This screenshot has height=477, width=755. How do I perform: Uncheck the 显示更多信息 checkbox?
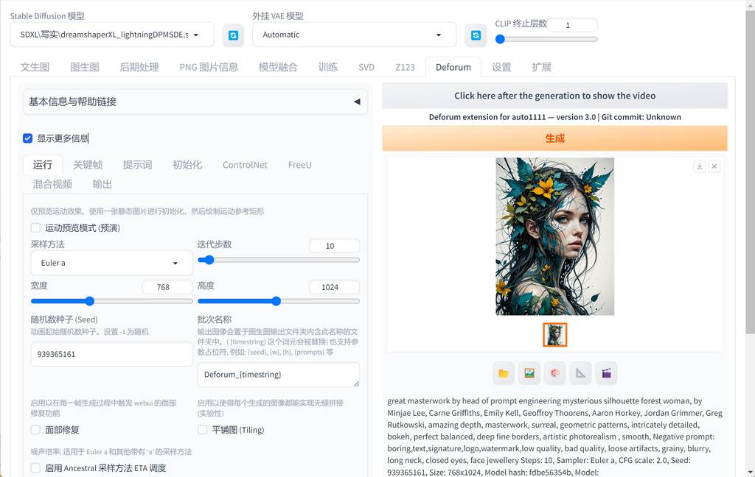click(28, 138)
